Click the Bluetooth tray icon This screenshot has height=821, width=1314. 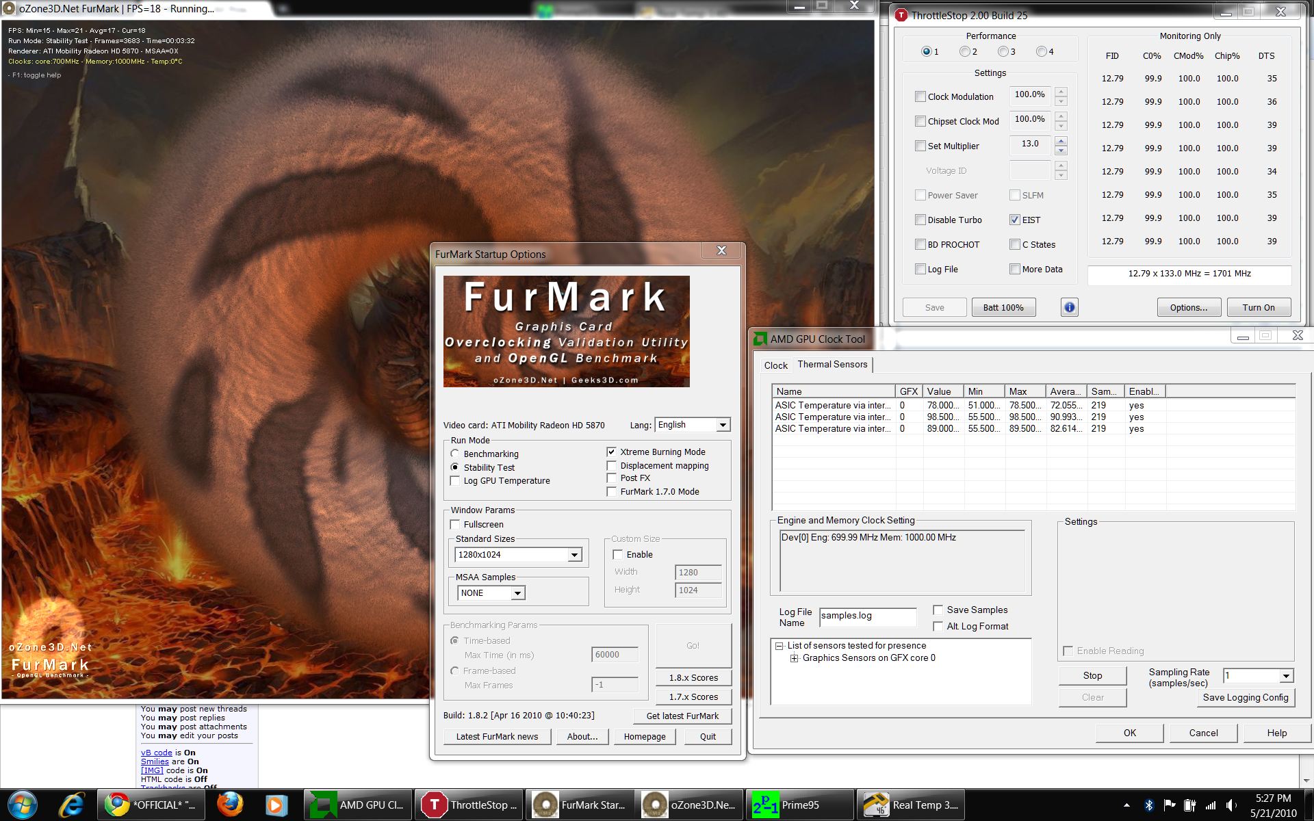point(1150,805)
